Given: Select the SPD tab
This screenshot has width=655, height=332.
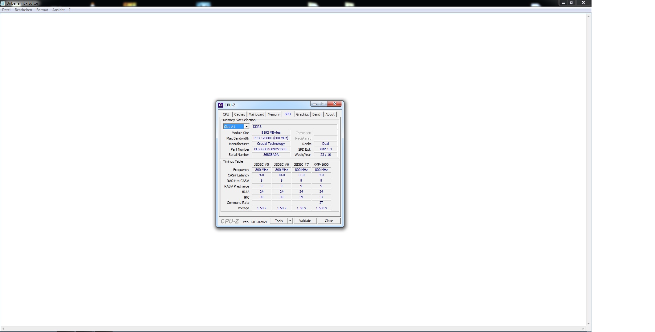Looking at the screenshot, I should 288,114.
